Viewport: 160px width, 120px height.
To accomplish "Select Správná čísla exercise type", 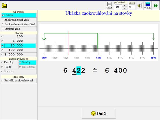I will point(19,29).
